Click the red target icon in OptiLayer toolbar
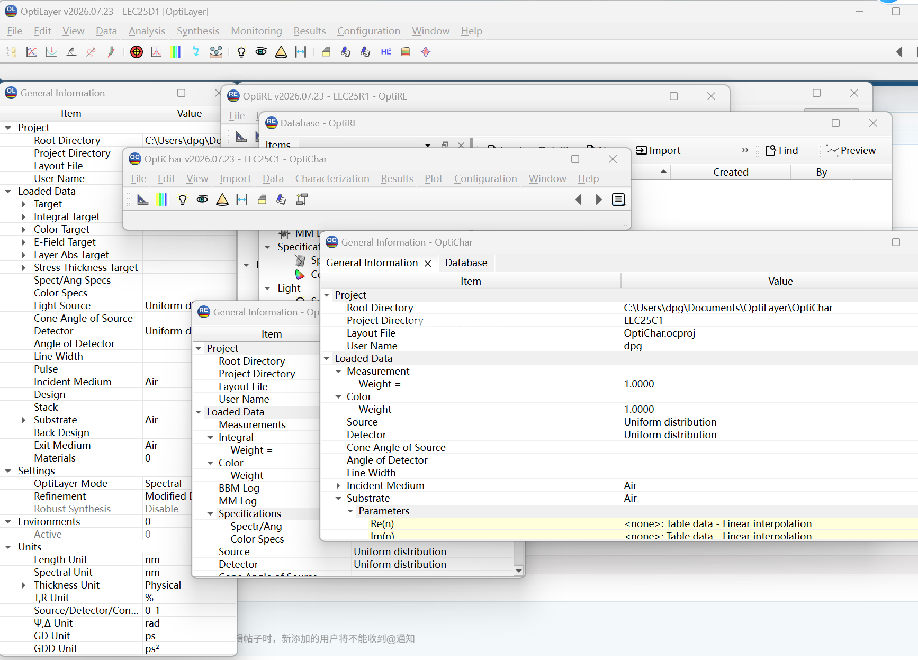 [137, 52]
